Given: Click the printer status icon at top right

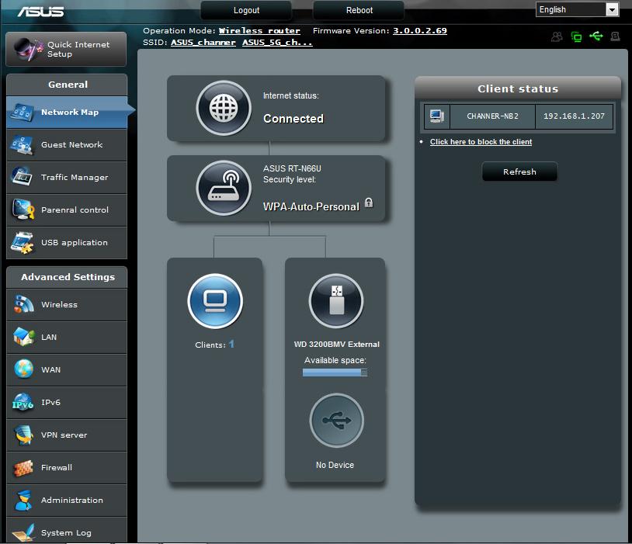Looking at the screenshot, I should 615,36.
